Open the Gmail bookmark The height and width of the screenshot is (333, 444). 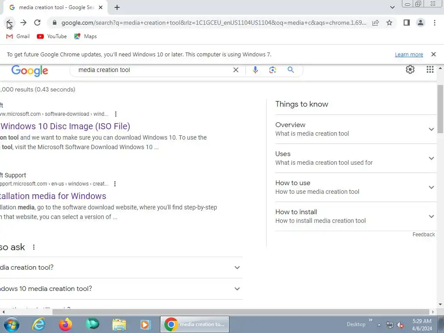(18, 36)
